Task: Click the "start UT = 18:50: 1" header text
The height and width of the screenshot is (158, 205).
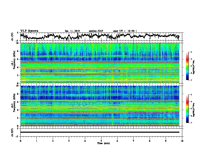Action: [125, 31]
